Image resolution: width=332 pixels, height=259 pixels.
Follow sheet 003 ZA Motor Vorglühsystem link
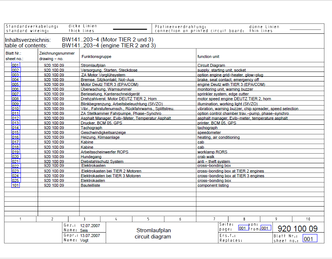click(16, 75)
